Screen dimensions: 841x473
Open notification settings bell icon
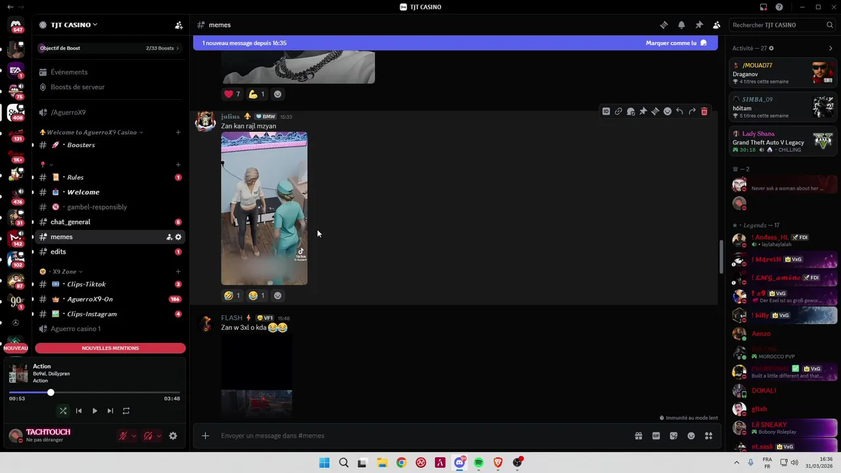[681, 25]
